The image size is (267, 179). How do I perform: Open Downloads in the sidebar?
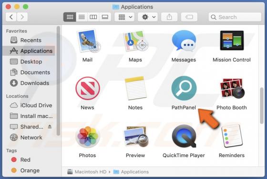pos(29,83)
